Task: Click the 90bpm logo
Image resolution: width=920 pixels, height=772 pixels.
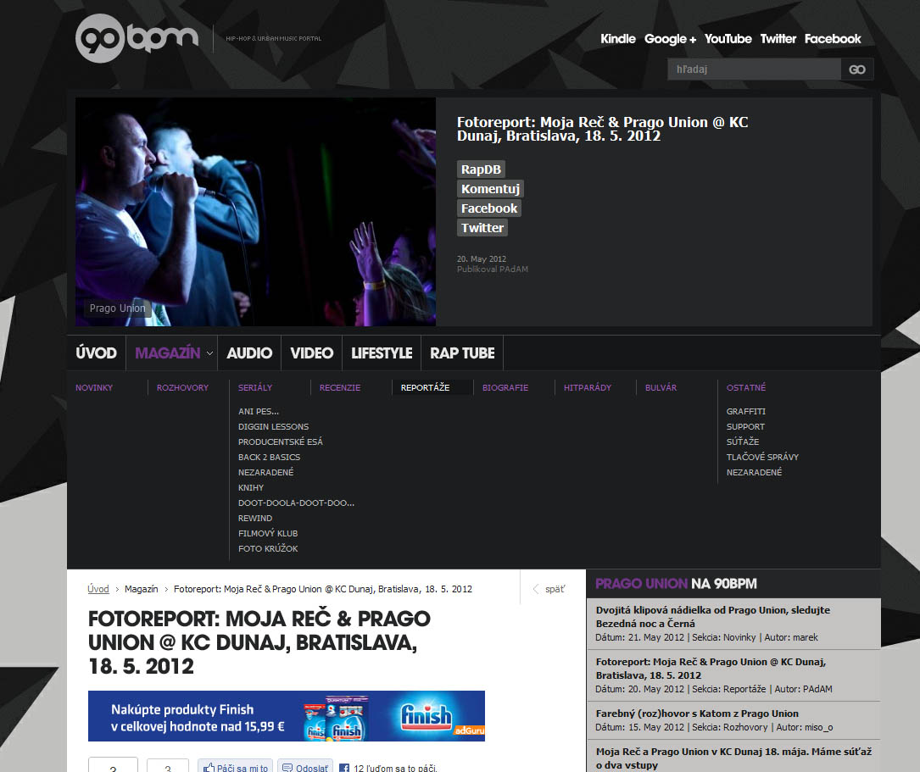Action: pos(137,38)
